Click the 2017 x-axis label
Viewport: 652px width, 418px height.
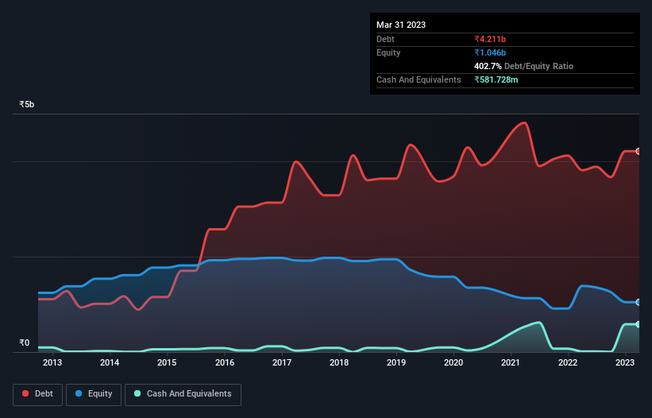click(282, 362)
